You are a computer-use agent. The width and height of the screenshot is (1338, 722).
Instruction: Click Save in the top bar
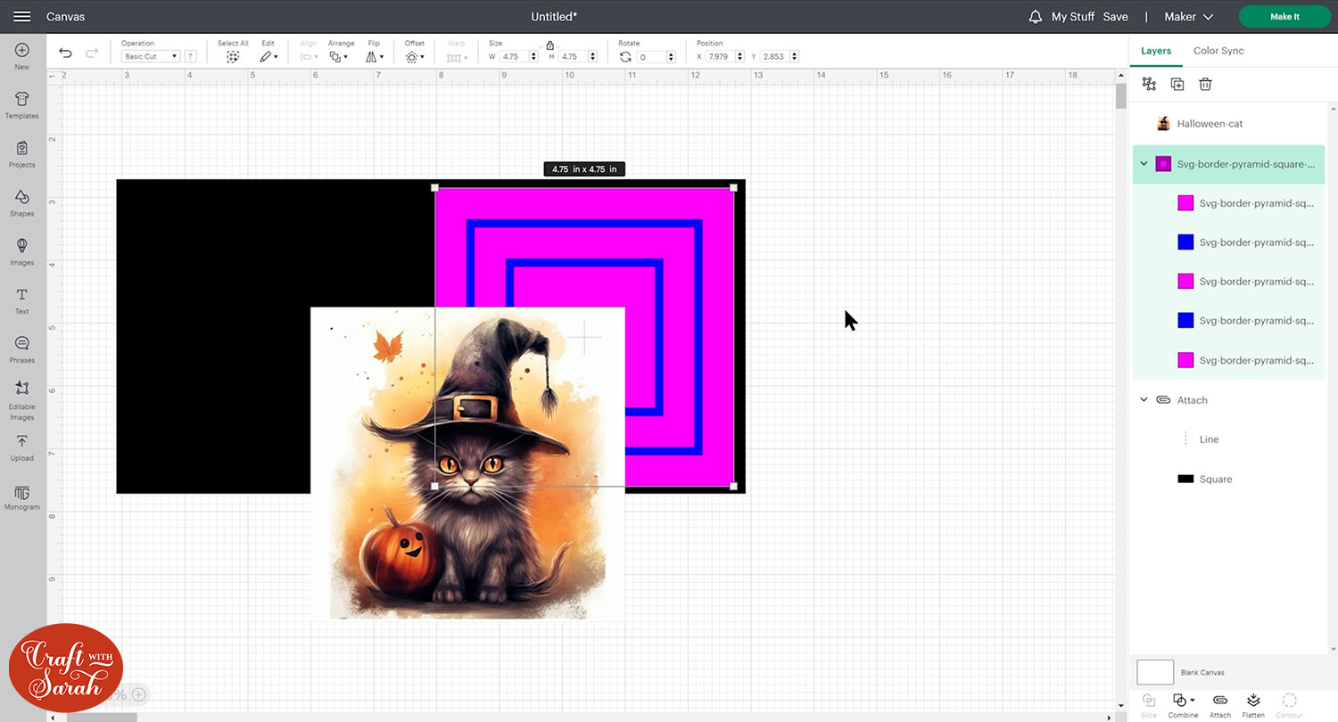pyautogui.click(x=1115, y=17)
